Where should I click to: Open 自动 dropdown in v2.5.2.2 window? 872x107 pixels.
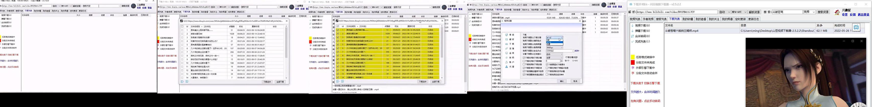725,12
